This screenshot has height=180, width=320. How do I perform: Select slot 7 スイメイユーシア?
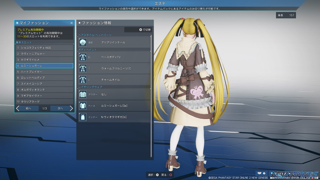coord(44,84)
